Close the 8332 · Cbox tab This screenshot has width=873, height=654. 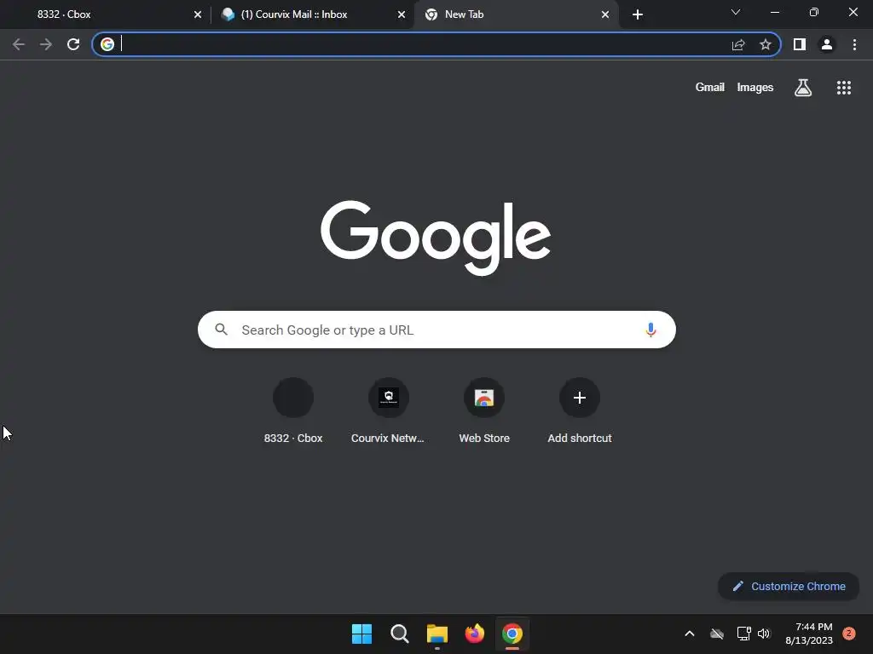click(x=198, y=14)
